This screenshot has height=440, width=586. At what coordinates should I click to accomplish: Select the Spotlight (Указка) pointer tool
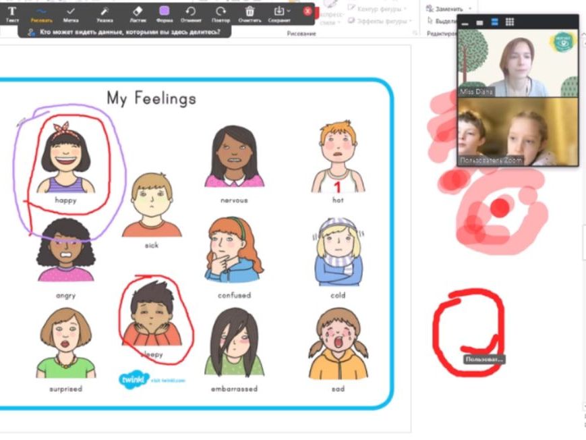[105, 14]
